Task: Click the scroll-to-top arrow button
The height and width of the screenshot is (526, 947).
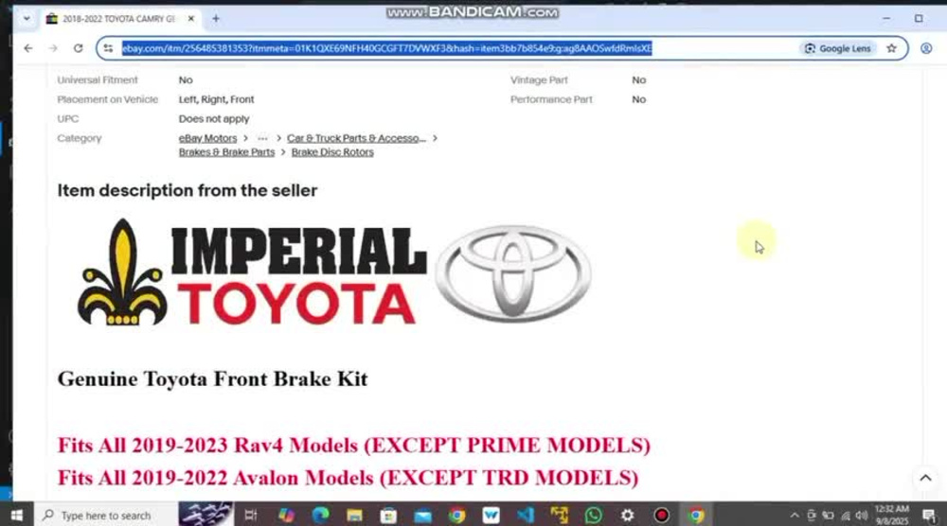Action: (x=925, y=479)
